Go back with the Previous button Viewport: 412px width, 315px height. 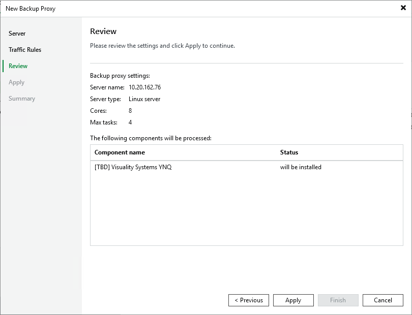[x=249, y=300]
